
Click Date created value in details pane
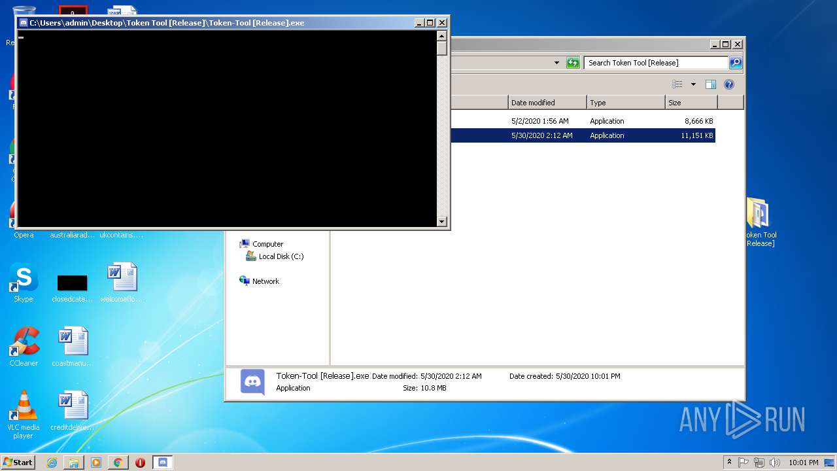pos(588,376)
